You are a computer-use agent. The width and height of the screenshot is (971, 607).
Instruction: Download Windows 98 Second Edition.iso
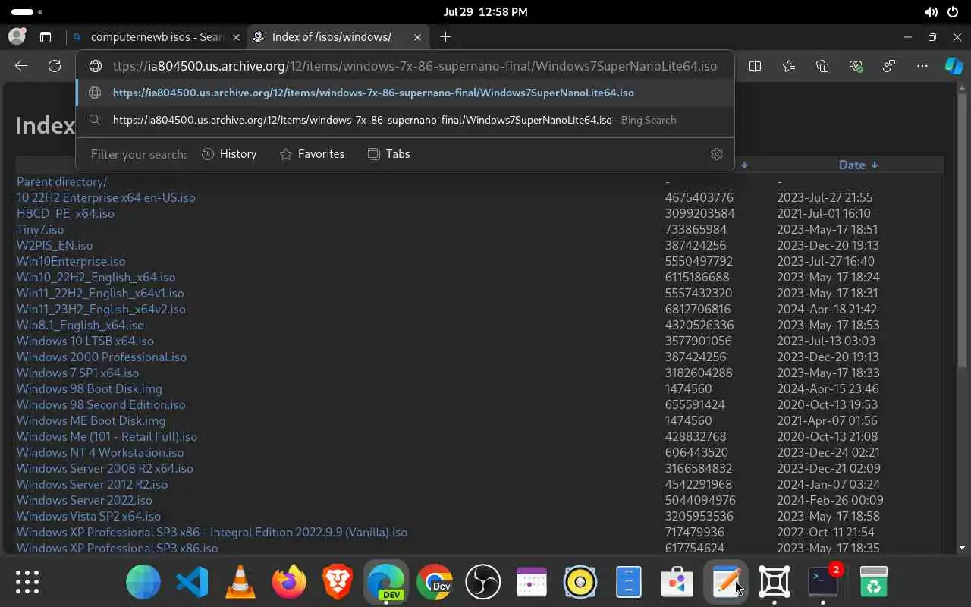101,404
